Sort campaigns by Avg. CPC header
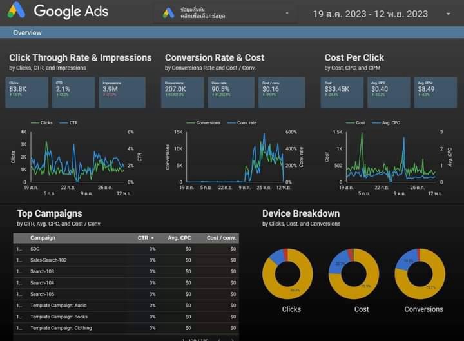The width and height of the screenshot is (464, 341). 179,238
